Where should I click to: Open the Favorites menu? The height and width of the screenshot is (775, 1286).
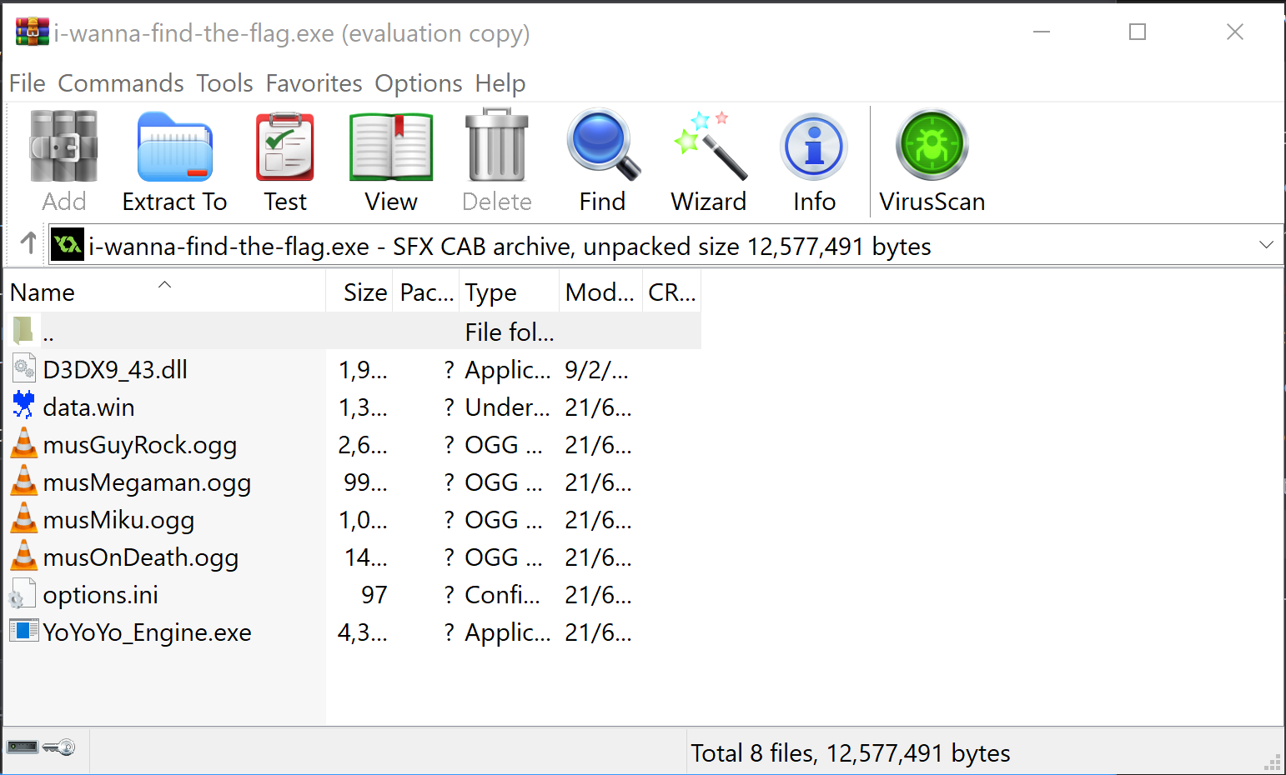tap(314, 83)
